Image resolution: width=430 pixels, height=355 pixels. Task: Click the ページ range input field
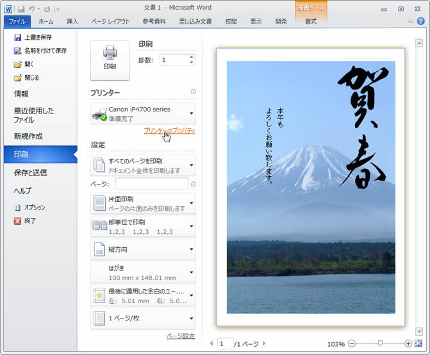point(151,185)
